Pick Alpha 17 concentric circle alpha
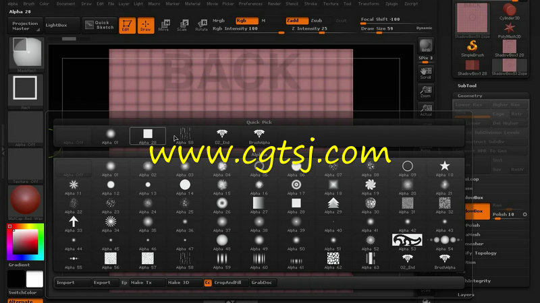 (296, 187)
